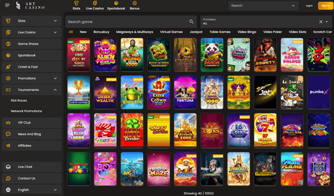Open the Very Hot 5 Booster game

coord(132,130)
